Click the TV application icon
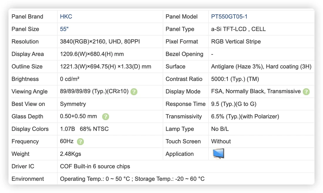The image size is (323, 193). (218, 154)
